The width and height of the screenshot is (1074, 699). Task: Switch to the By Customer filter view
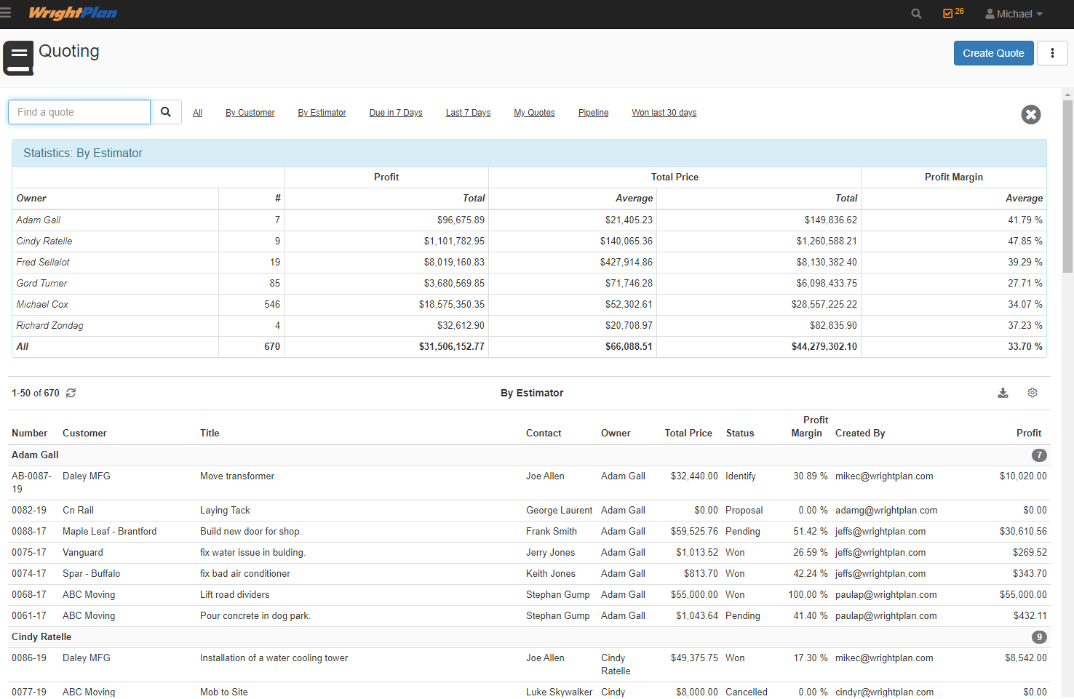tap(250, 113)
